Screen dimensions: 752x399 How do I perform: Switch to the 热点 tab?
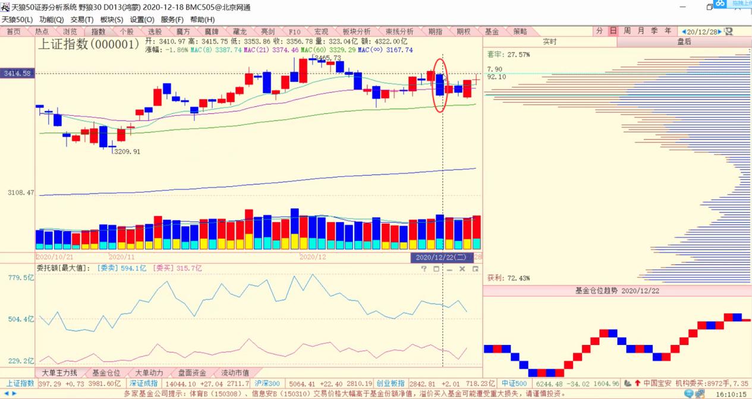pos(42,31)
